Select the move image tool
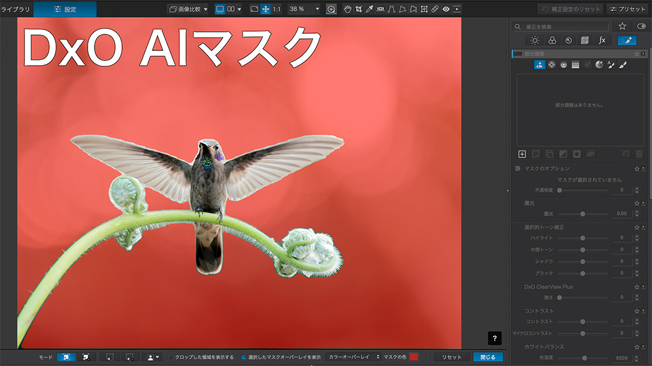Viewport: 652px width, 366px height. pyautogui.click(x=265, y=9)
